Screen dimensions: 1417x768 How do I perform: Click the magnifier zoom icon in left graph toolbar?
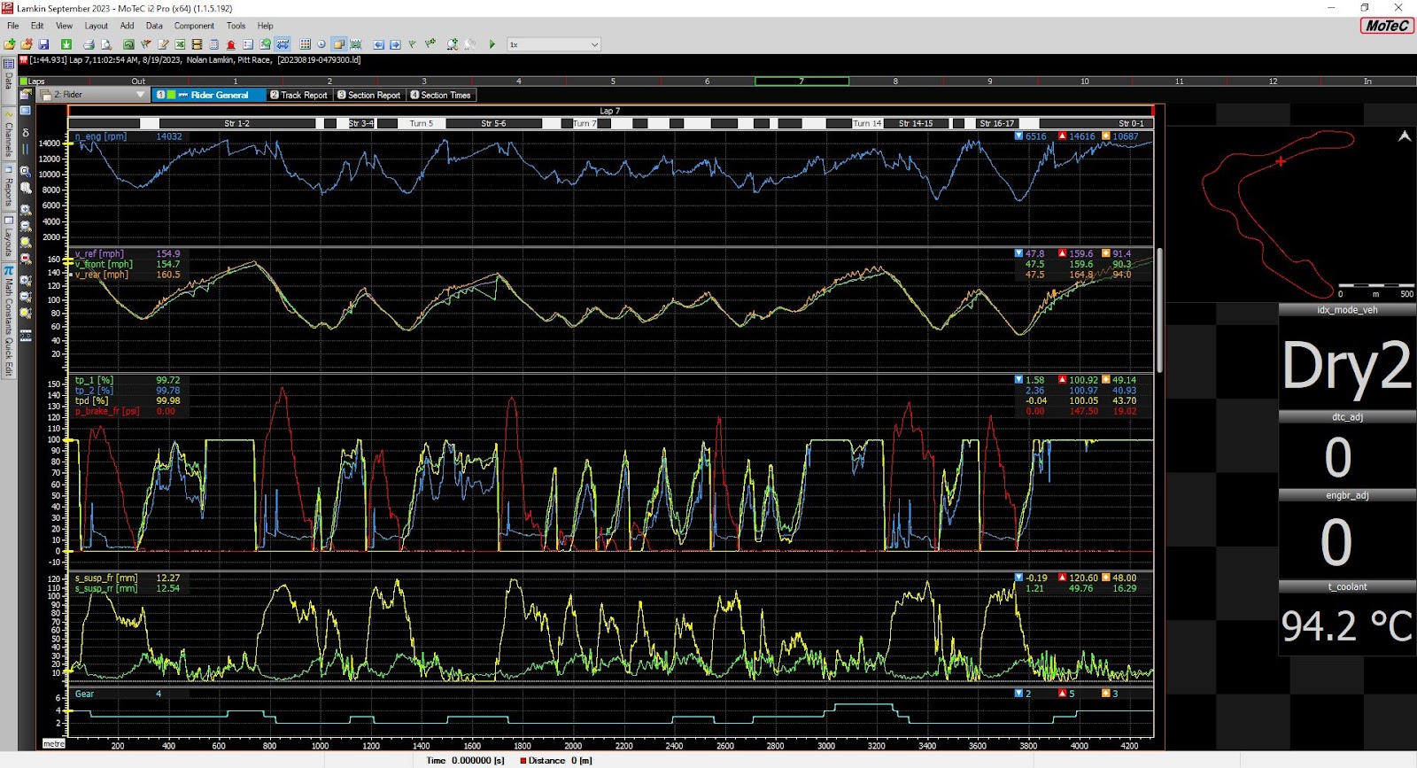tap(26, 171)
